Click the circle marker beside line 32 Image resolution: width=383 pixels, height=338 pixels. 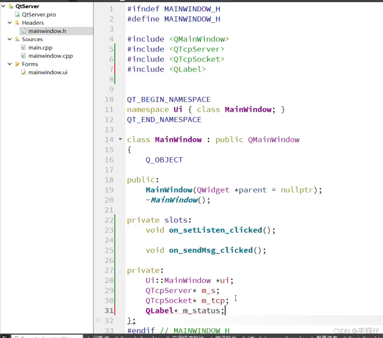[x=98, y=320]
